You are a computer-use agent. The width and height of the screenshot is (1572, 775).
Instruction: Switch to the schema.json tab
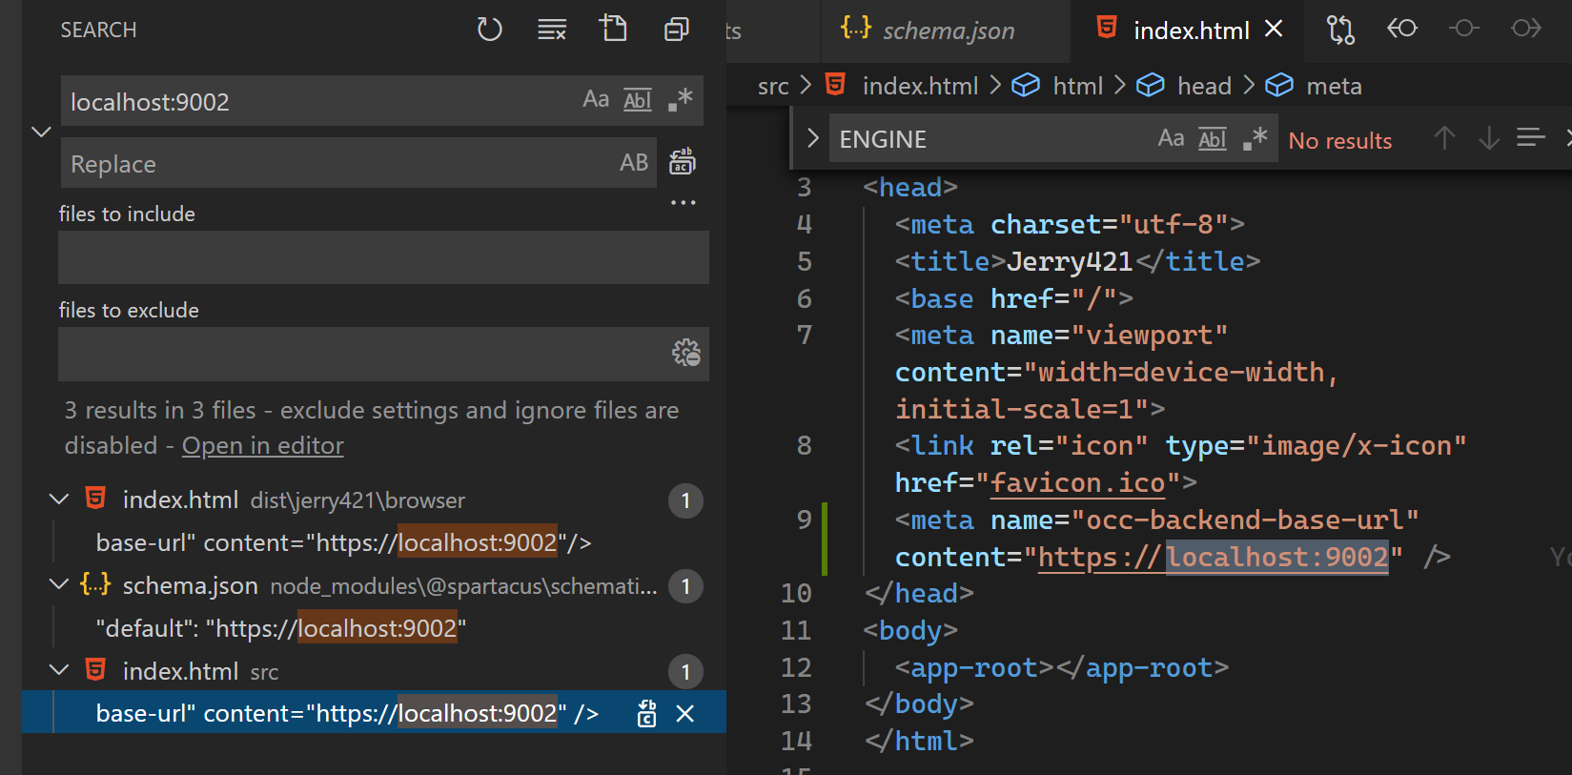pos(947,31)
